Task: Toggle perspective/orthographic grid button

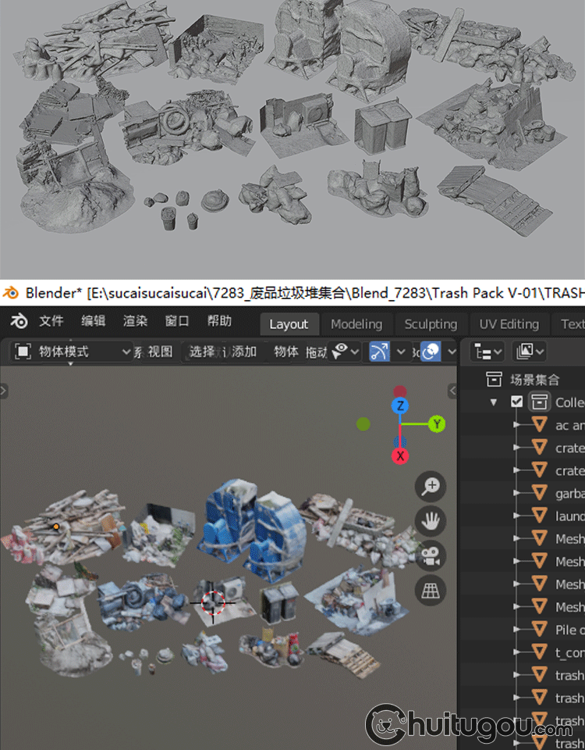Action: (431, 591)
